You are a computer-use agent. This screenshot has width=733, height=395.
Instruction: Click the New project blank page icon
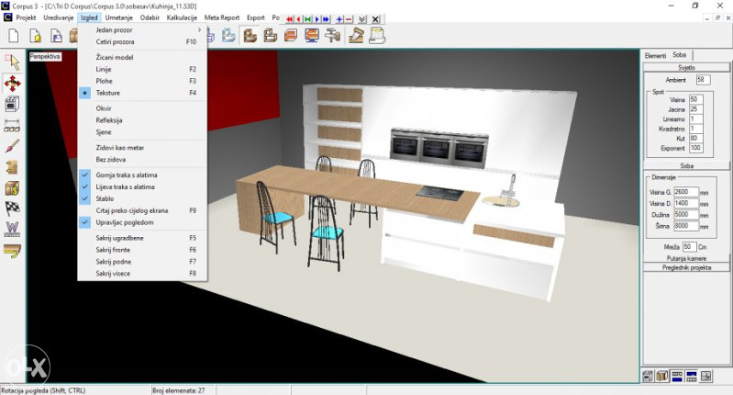pos(14,36)
